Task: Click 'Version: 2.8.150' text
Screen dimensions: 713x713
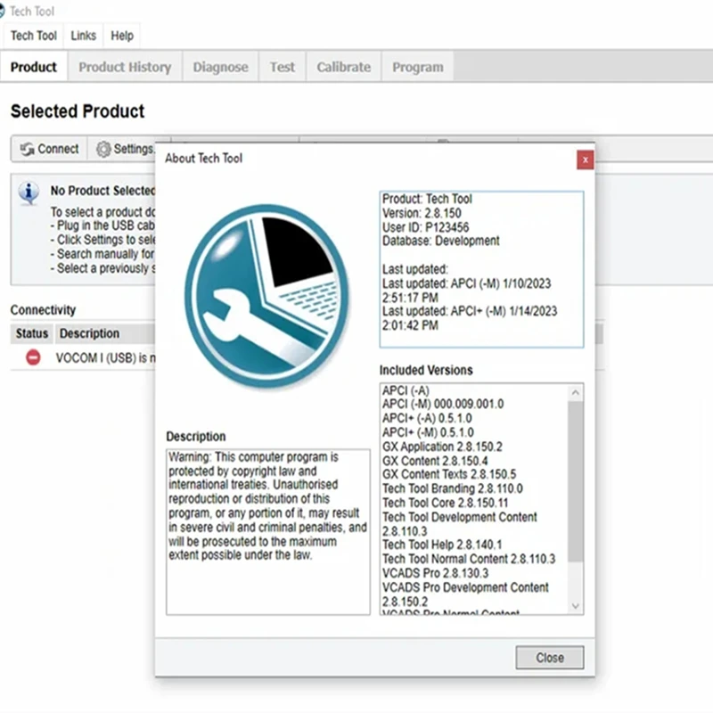Action: tap(422, 213)
